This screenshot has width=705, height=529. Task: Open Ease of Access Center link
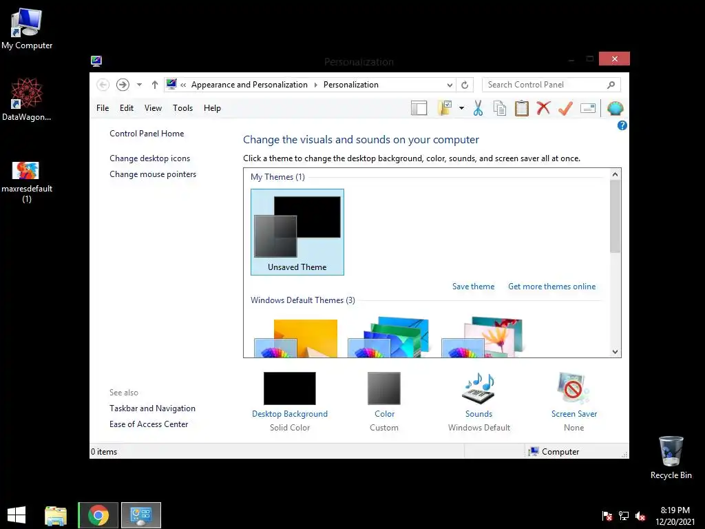[x=149, y=424]
